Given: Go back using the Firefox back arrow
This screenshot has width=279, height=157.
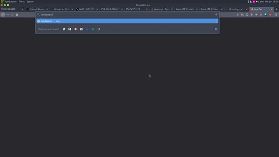Looking at the screenshot, I should pyautogui.click(x=3, y=14).
